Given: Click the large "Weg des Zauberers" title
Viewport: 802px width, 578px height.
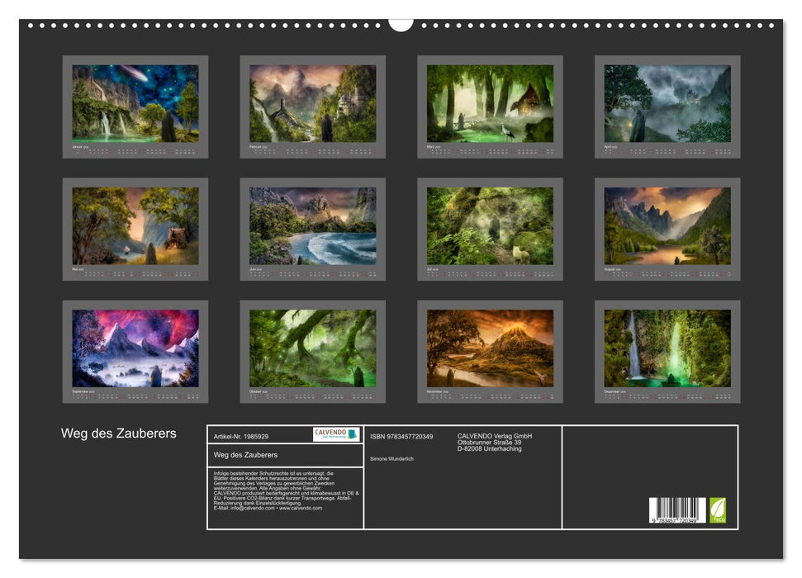Looking at the screenshot, I should pos(118,433).
